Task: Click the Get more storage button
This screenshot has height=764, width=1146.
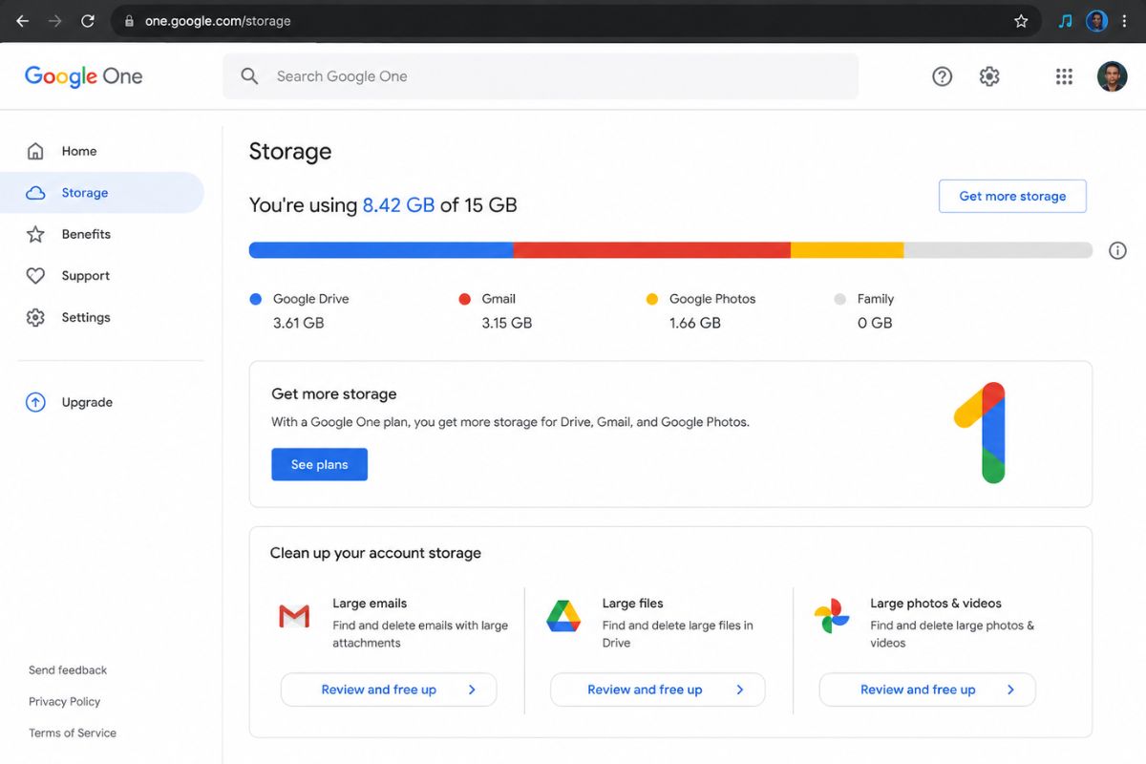Action: tap(1012, 196)
